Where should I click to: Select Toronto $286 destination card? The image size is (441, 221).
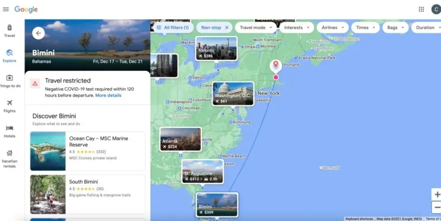[216, 48]
